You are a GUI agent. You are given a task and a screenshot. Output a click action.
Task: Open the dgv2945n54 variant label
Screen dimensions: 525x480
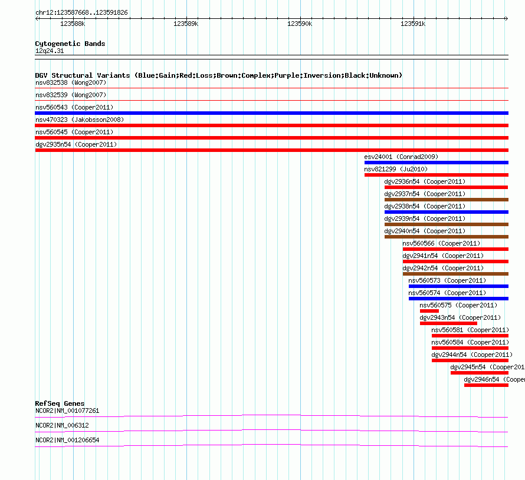pyautogui.click(x=487, y=367)
